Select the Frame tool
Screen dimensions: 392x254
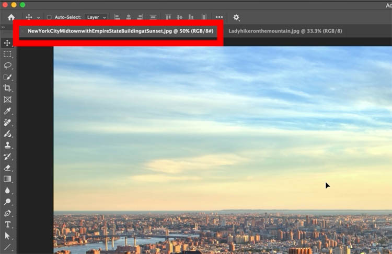pos(7,100)
